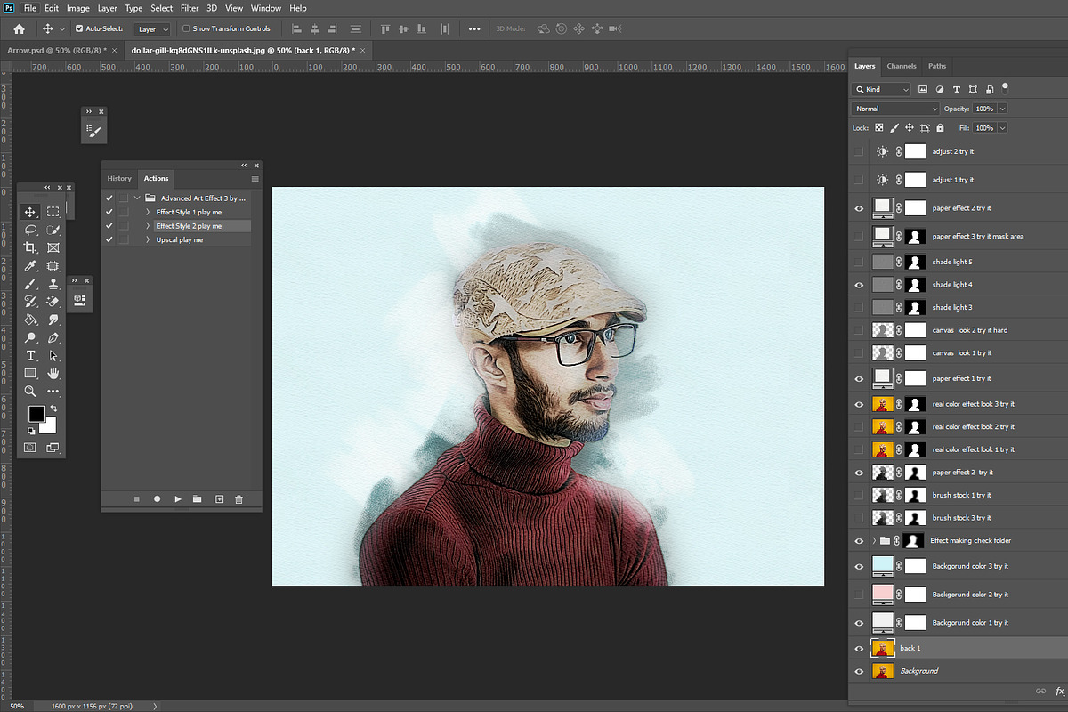Stop action playback in Actions panel
Image resolution: width=1068 pixels, height=712 pixels.
(x=137, y=499)
